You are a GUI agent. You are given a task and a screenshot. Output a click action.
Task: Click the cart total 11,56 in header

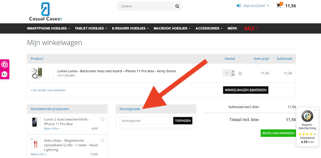click(291, 6)
